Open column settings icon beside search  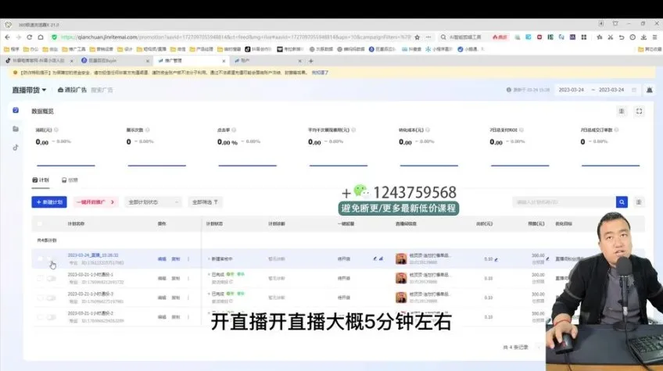[x=639, y=202]
